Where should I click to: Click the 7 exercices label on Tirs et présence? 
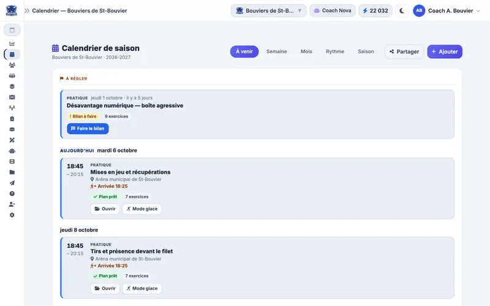point(137,276)
